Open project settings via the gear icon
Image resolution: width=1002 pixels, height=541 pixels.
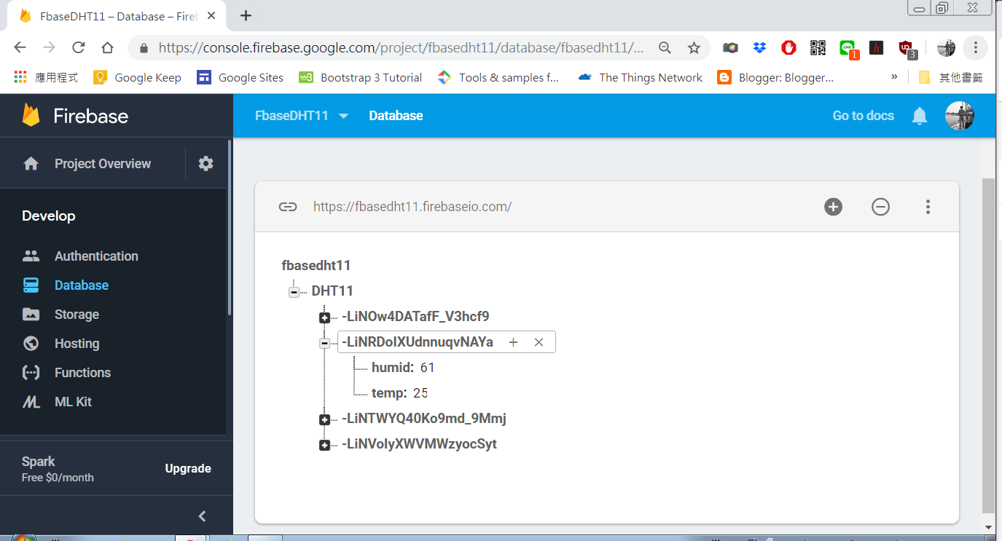tap(205, 163)
